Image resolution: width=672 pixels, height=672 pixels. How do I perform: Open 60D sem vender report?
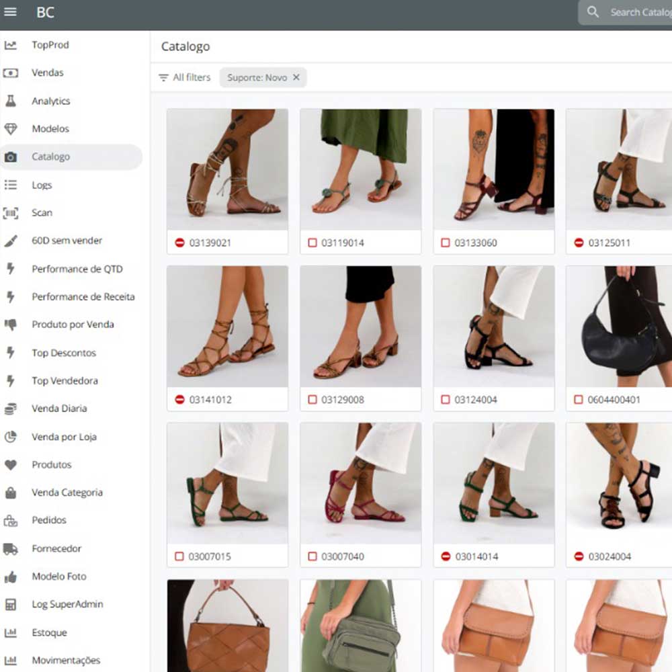(x=67, y=241)
